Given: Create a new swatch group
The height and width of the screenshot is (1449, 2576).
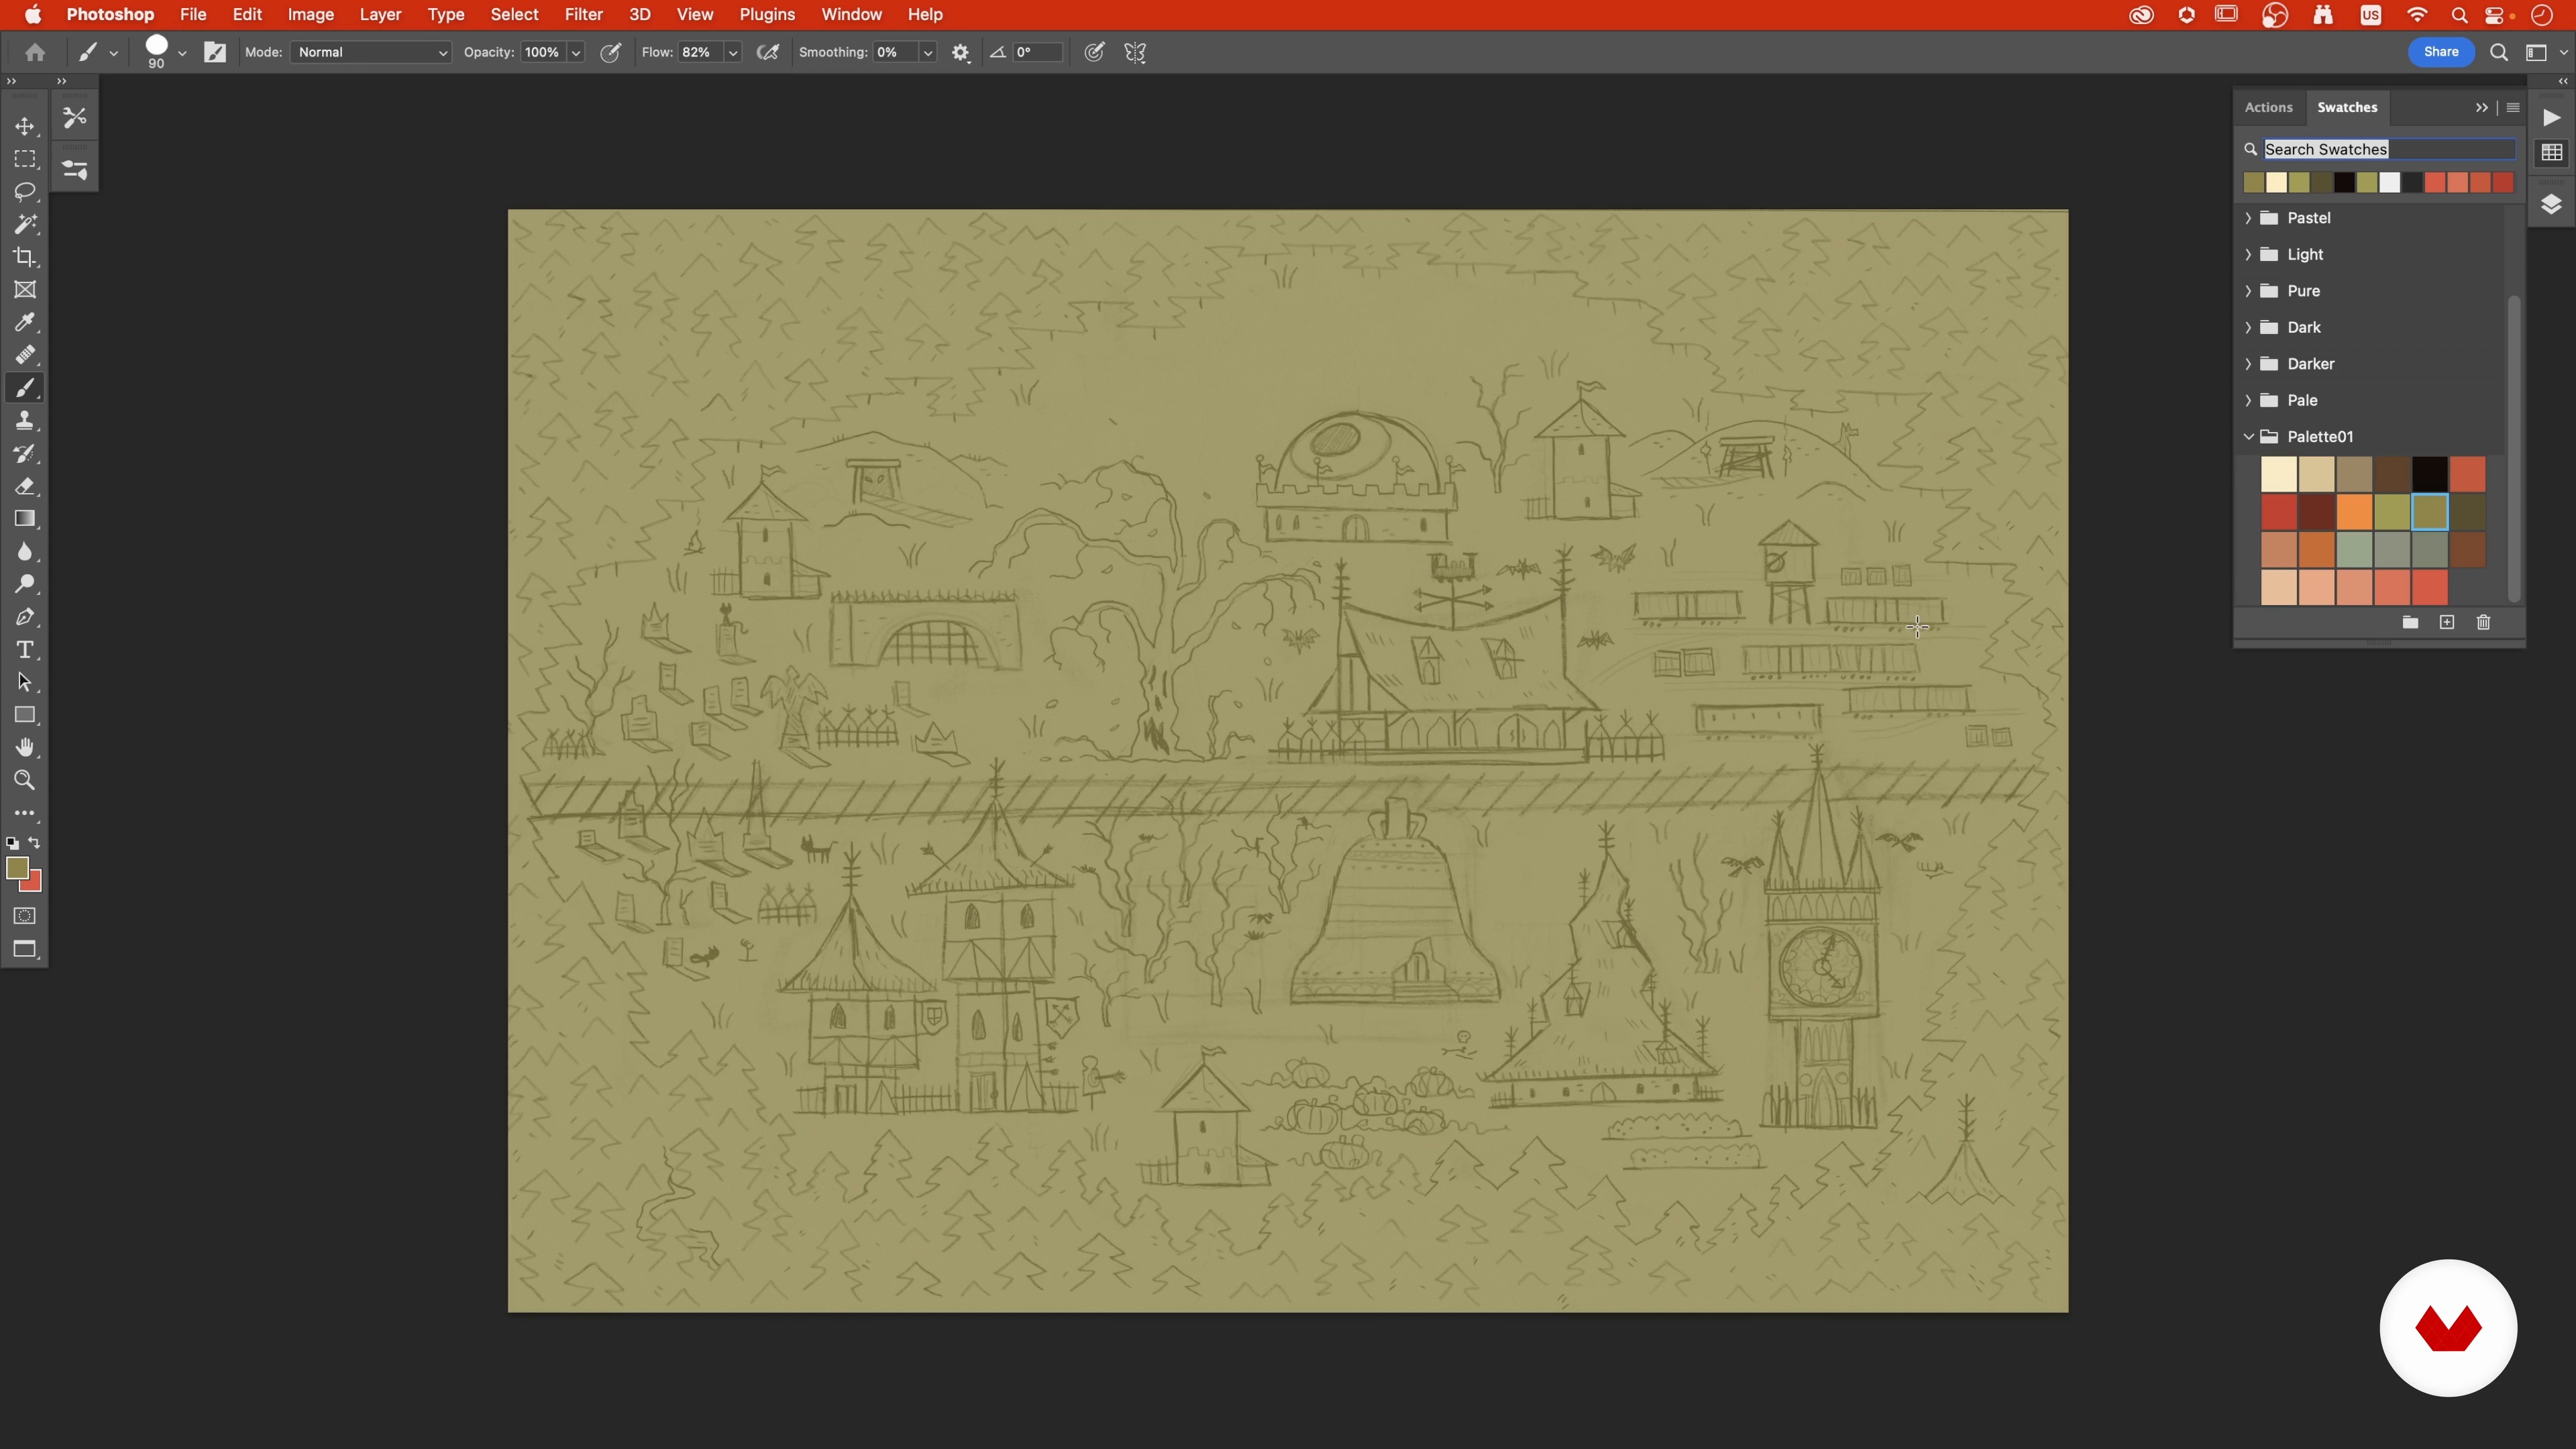Looking at the screenshot, I should 2410,622.
